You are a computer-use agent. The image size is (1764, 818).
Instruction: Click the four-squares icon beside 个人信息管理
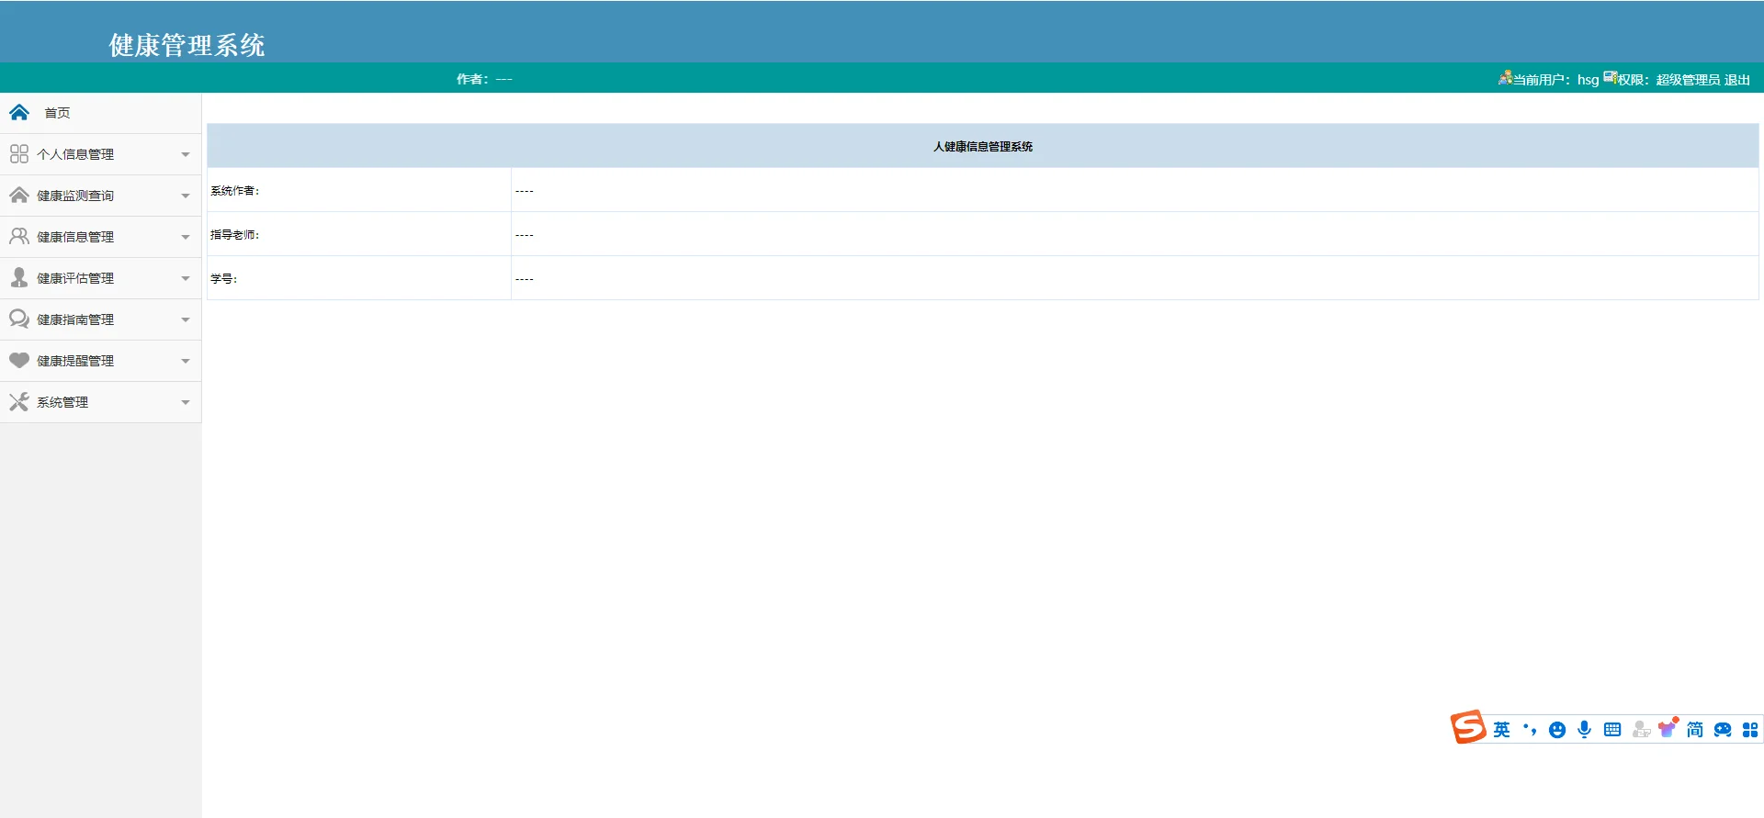point(19,153)
